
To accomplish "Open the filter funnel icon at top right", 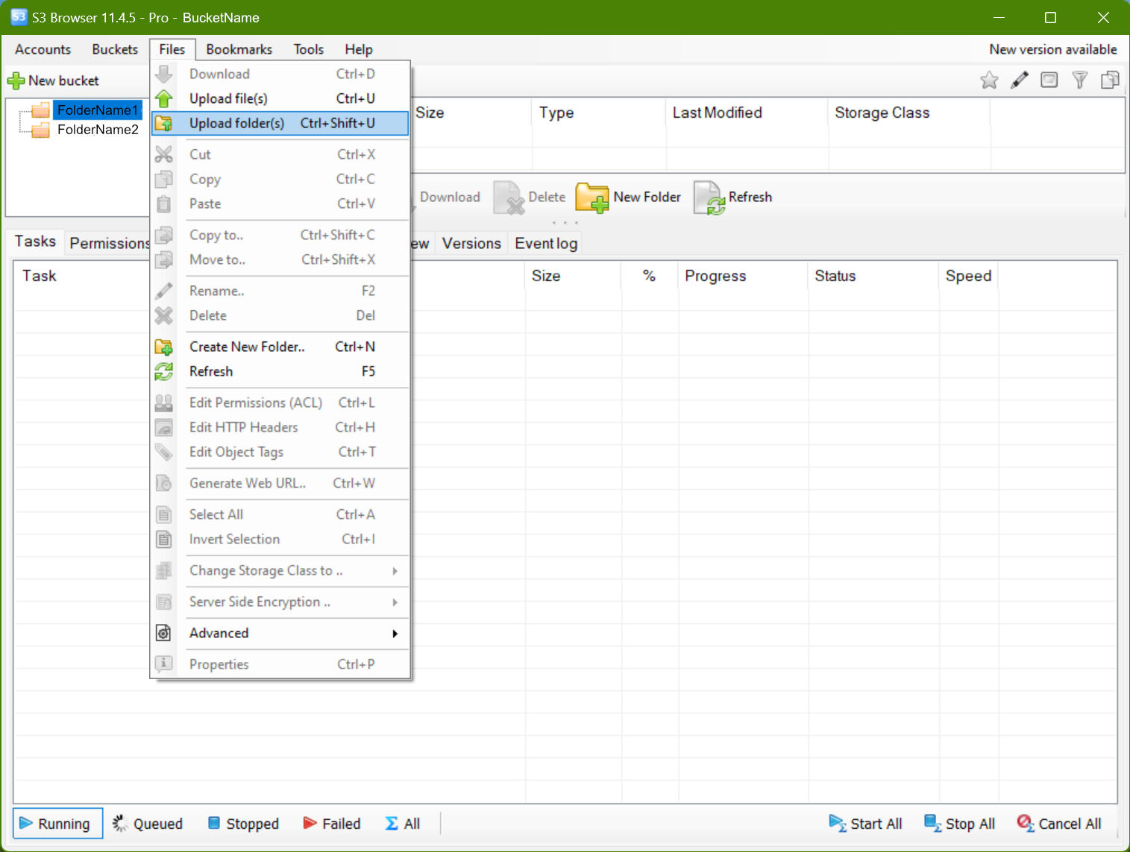I will pyautogui.click(x=1079, y=80).
